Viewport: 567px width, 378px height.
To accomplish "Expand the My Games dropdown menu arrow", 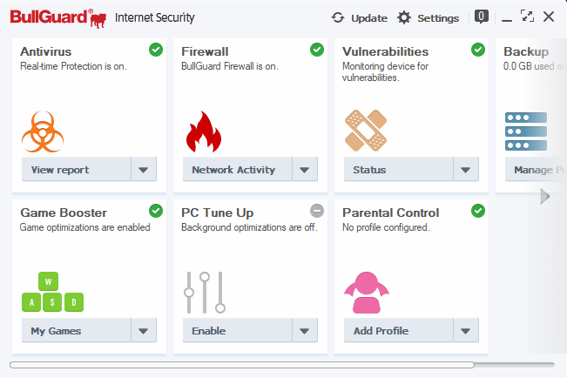I will [144, 331].
